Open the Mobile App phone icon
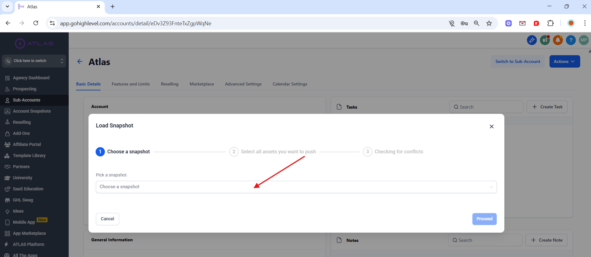 coord(7,222)
